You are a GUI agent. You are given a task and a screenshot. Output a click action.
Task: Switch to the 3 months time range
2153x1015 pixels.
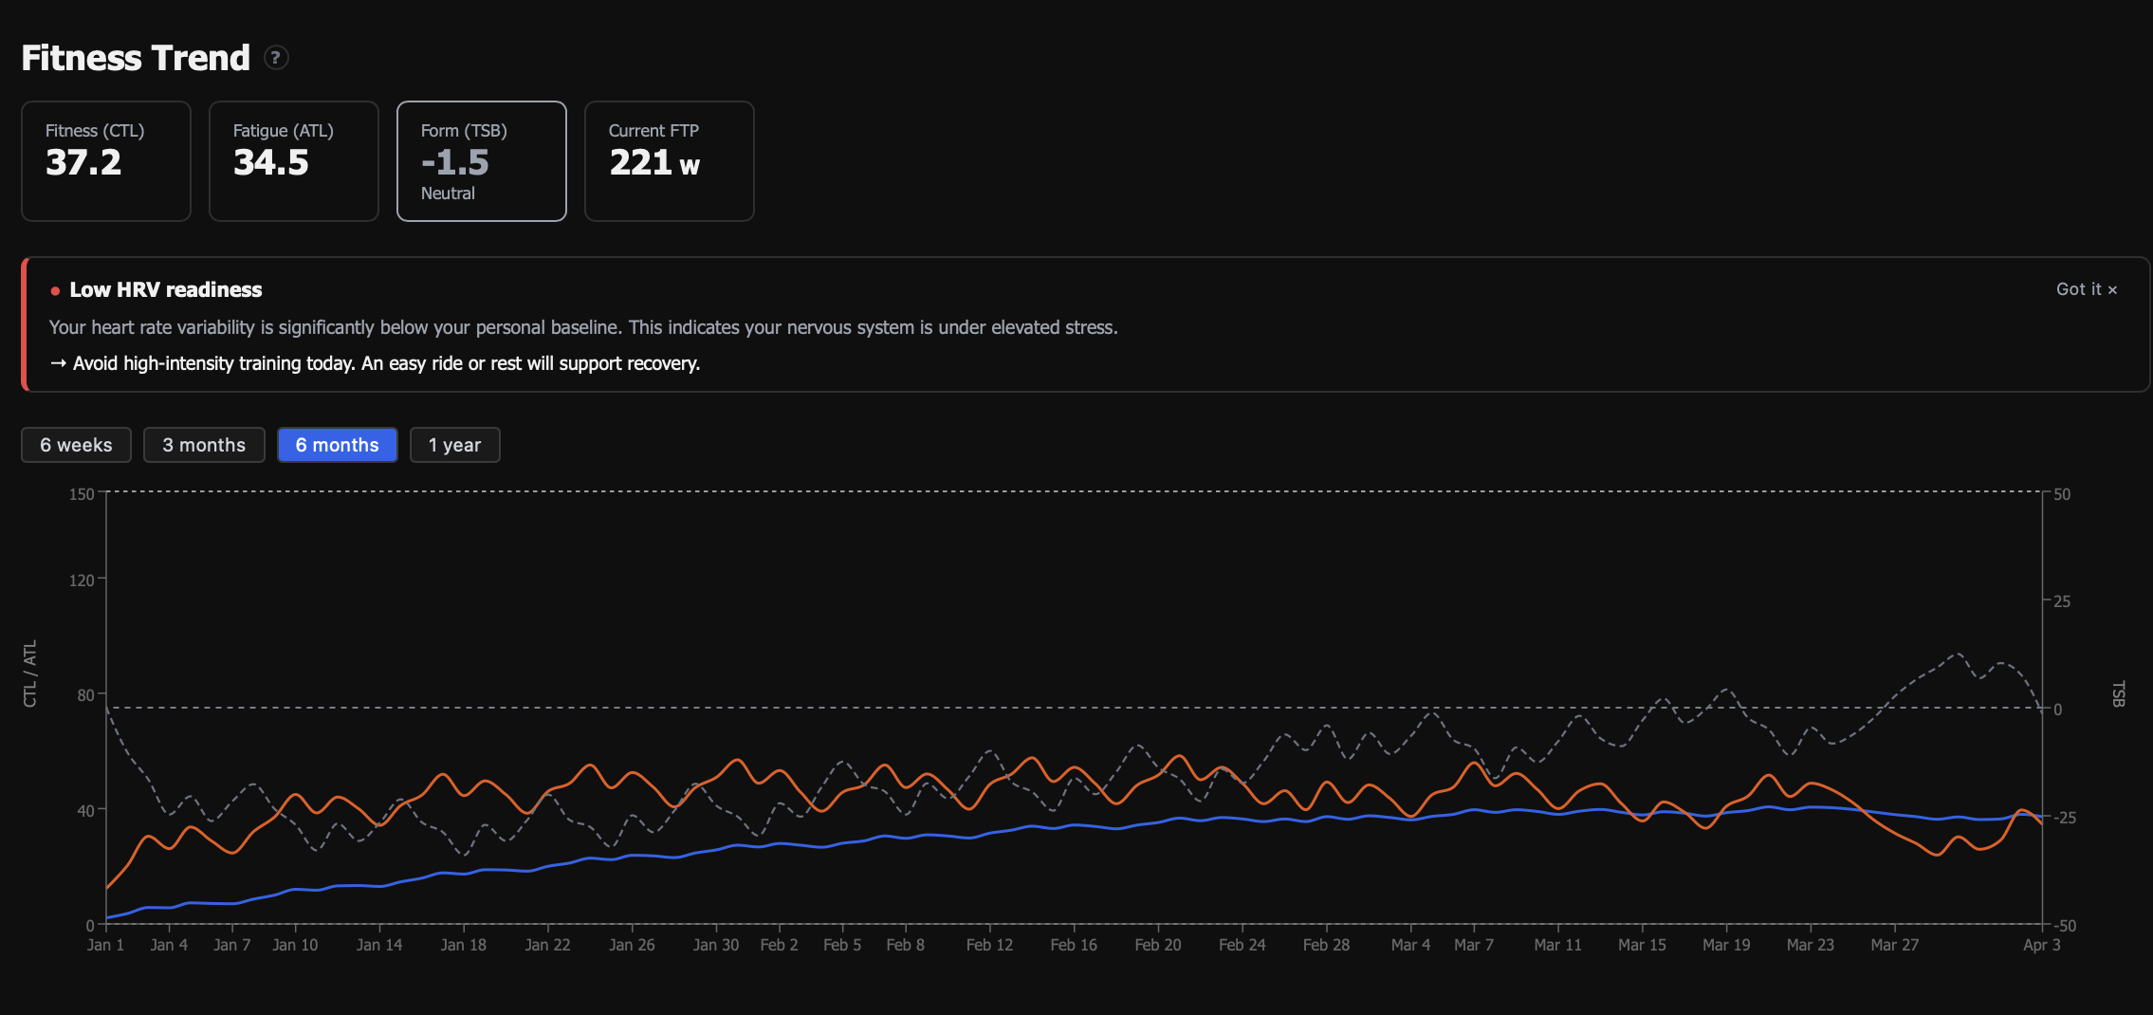203,444
